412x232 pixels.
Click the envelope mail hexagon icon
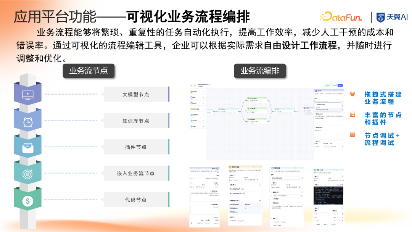point(28,148)
